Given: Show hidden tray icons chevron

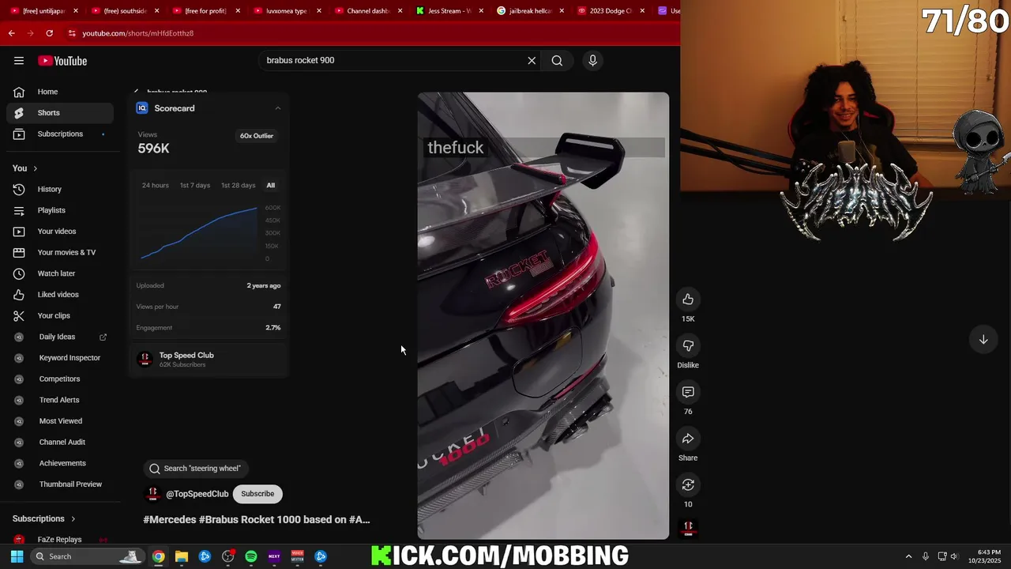Looking at the screenshot, I should [x=908, y=556].
